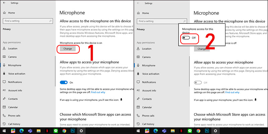Toggle the Microphone access for this device switch in popup
Viewport: 268px width, 134px height.
(186, 38)
